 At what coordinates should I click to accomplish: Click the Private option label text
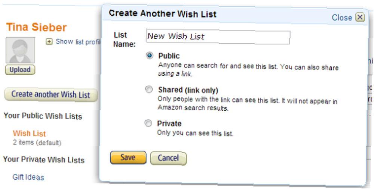[x=169, y=124]
